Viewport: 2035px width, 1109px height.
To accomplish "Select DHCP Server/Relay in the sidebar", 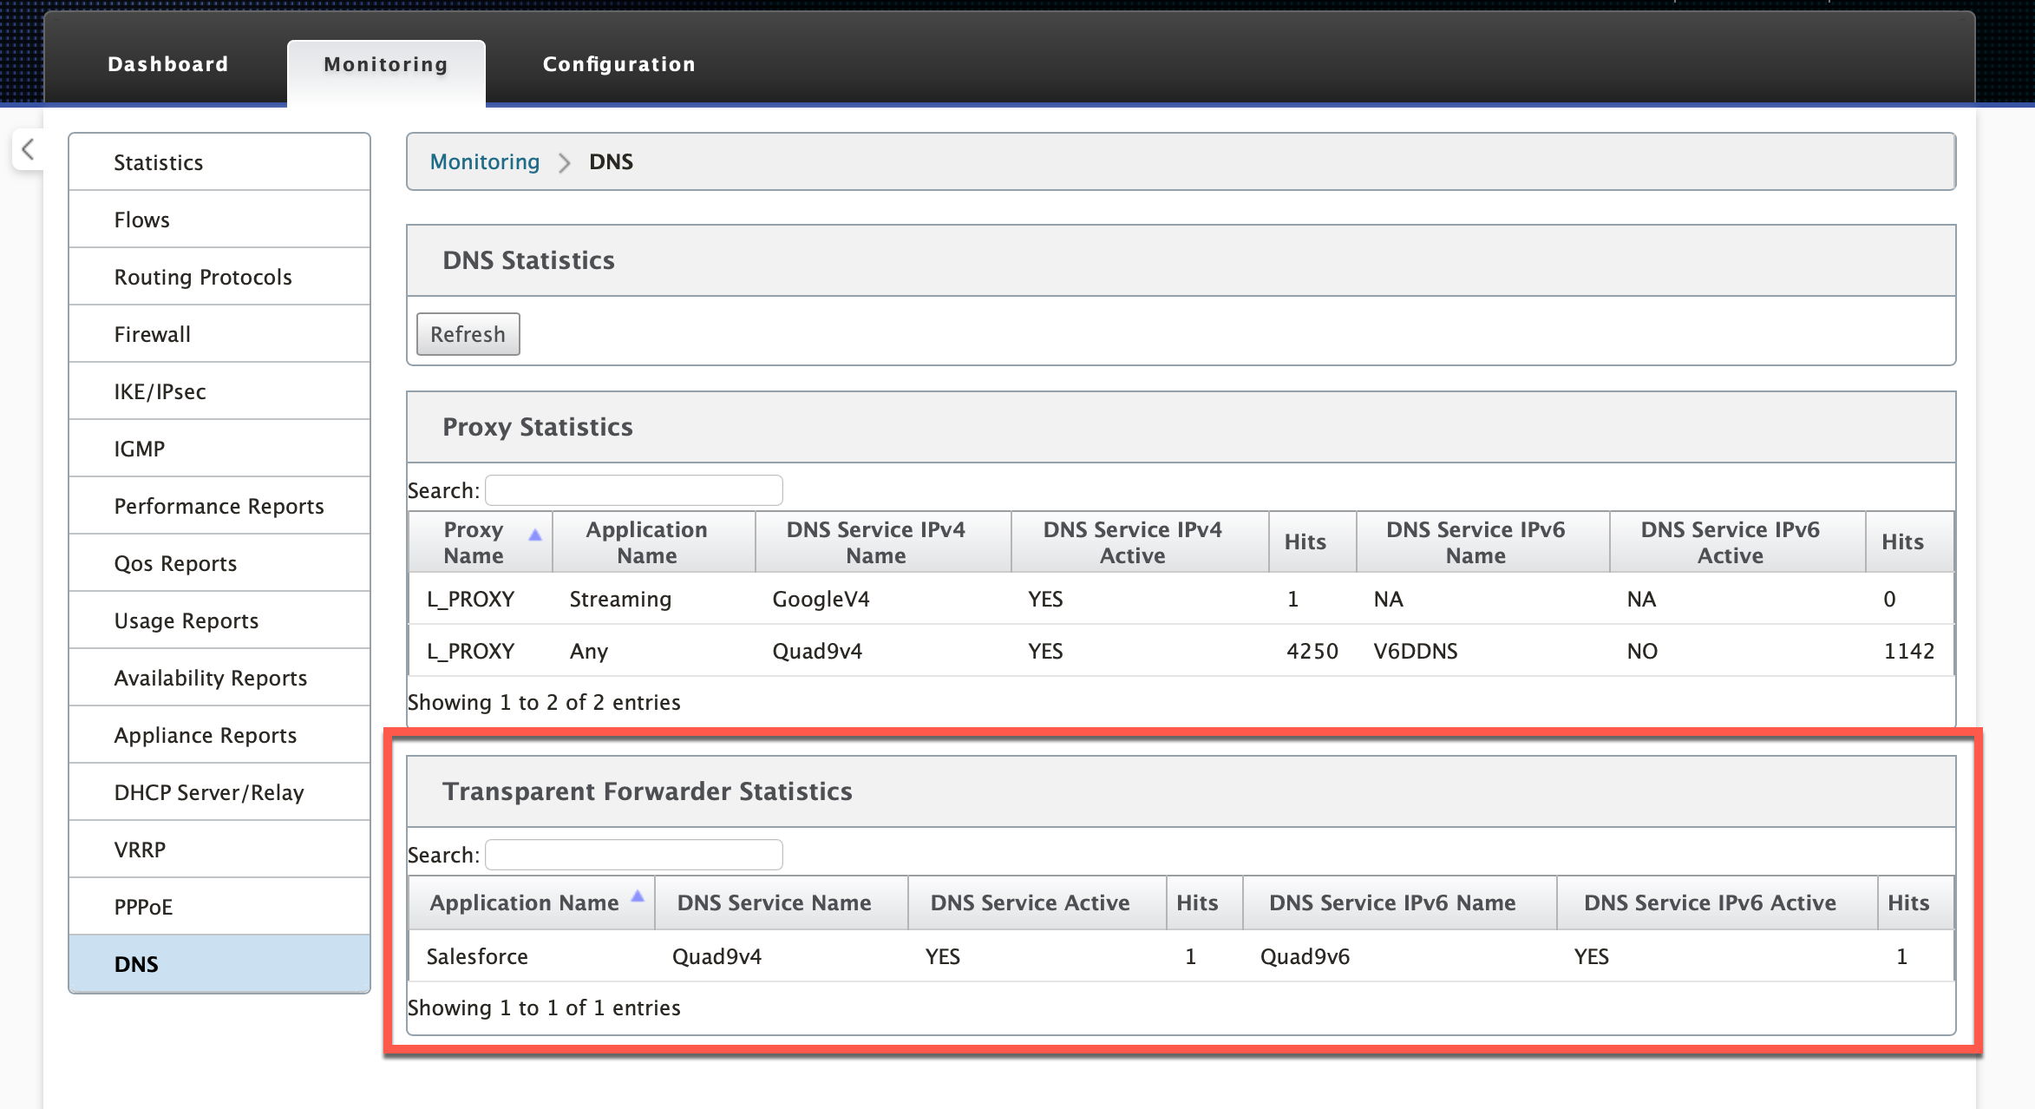I will pyautogui.click(x=219, y=792).
